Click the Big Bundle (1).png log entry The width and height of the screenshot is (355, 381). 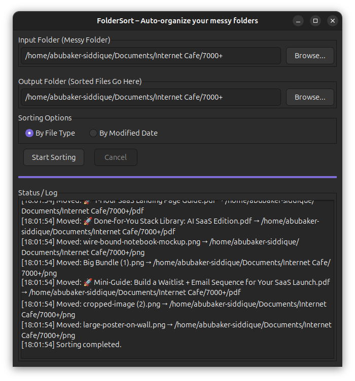[115, 262]
